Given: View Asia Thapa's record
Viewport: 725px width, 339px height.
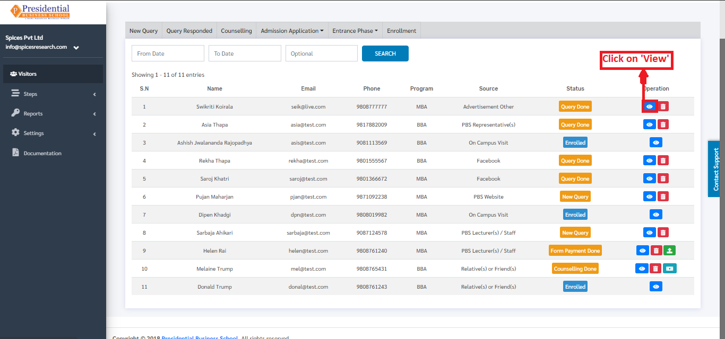Looking at the screenshot, I should coord(650,124).
